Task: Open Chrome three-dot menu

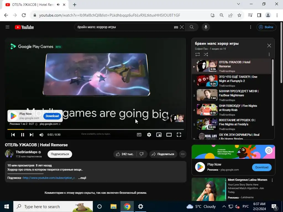Action: coord(277,15)
